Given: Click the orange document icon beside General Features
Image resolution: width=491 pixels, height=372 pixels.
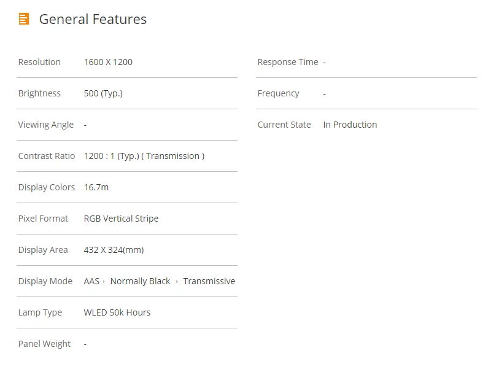Looking at the screenshot, I should pyautogui.click(x=24, y=19).
